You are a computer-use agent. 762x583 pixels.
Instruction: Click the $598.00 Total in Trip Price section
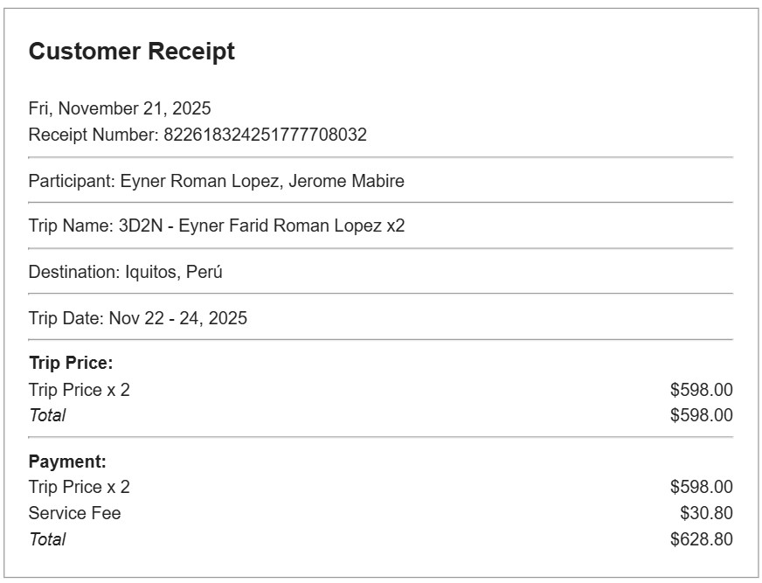coord(701,415)
